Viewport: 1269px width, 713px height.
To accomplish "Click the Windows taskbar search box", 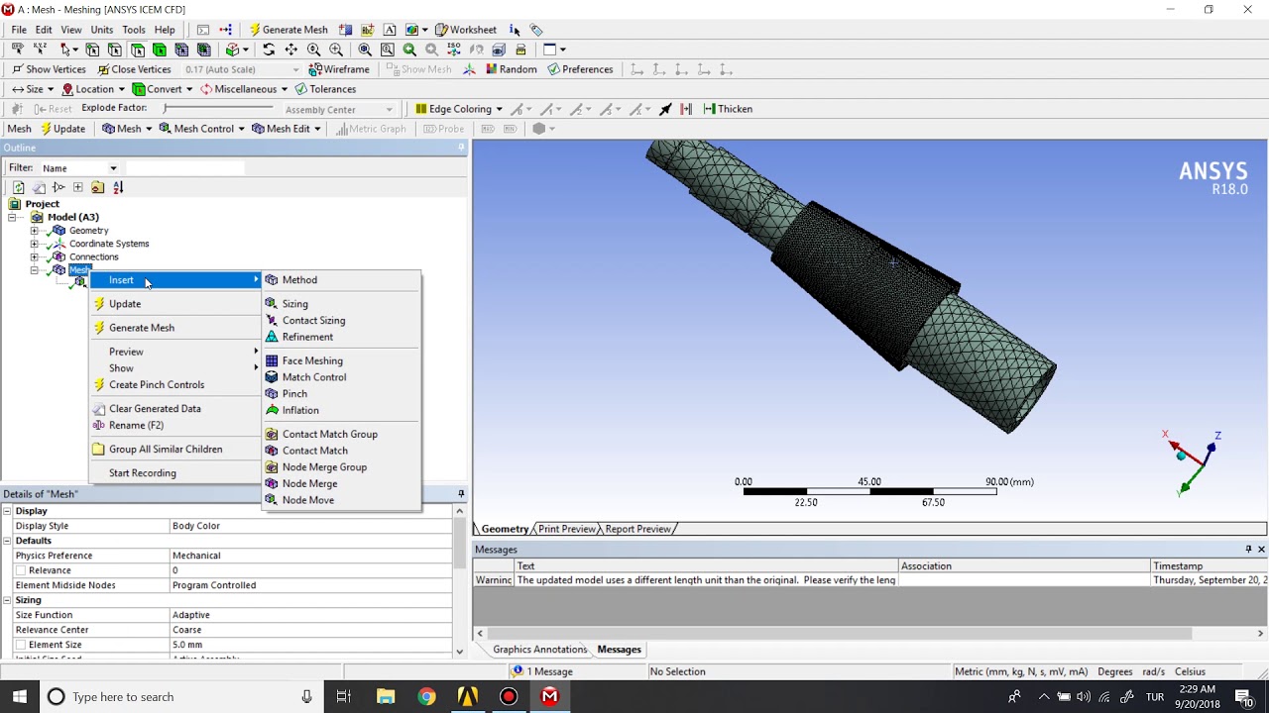I will point(180,697).
